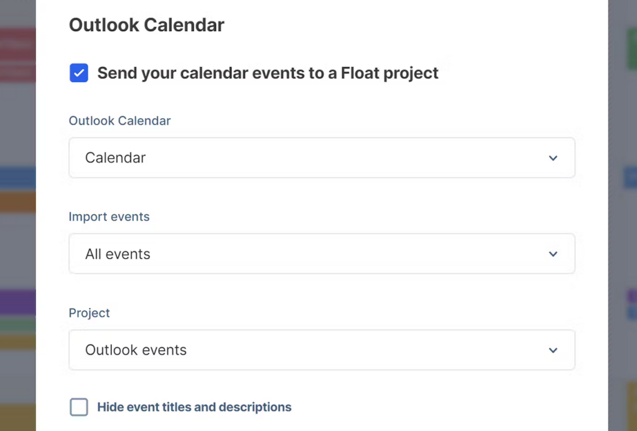This screenshot has width=637, height=431.
Task: Select the purple schedule block on left edge
Action: pyautogui.click(x=16, y=302)
